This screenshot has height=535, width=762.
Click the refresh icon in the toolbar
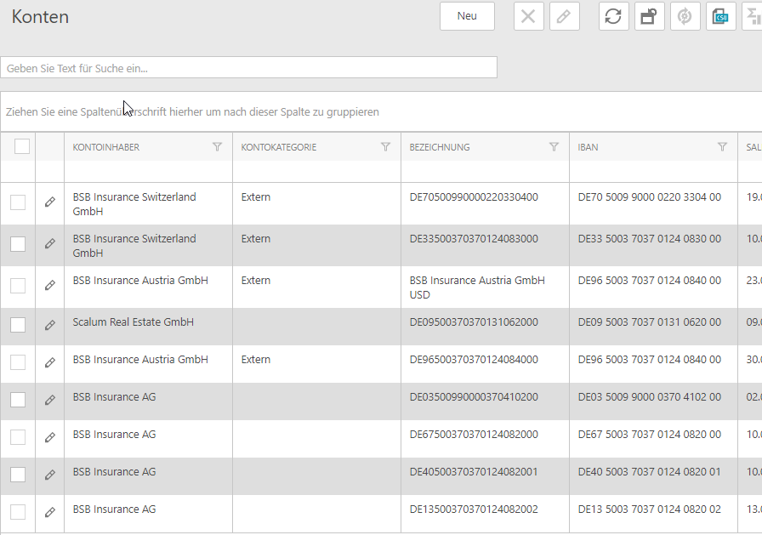pyautogui.click(x=613, y=16)
